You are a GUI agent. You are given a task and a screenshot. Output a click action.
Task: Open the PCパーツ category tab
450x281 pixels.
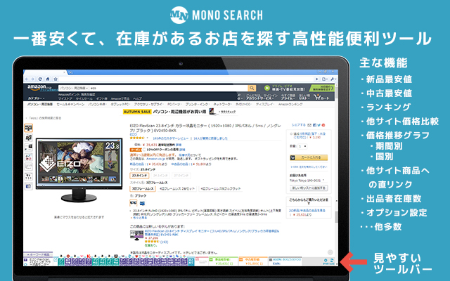click(x=174, y=105)
